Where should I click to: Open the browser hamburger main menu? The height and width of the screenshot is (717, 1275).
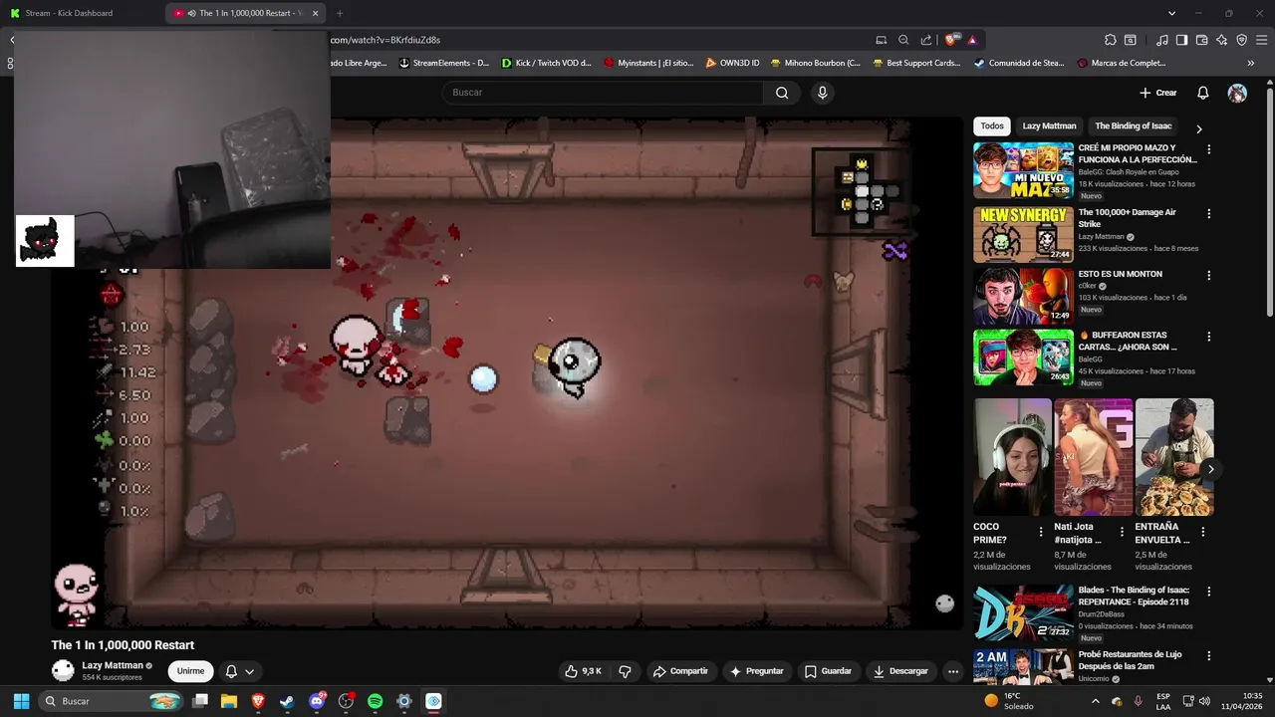click(1261, 40)
